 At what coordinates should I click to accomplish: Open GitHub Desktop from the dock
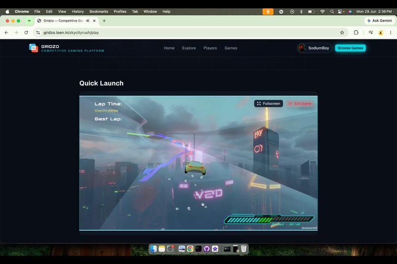click(206, 249)
